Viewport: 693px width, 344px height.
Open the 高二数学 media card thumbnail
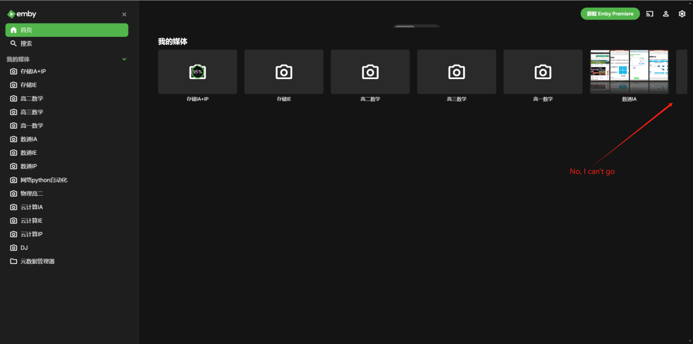370,72
